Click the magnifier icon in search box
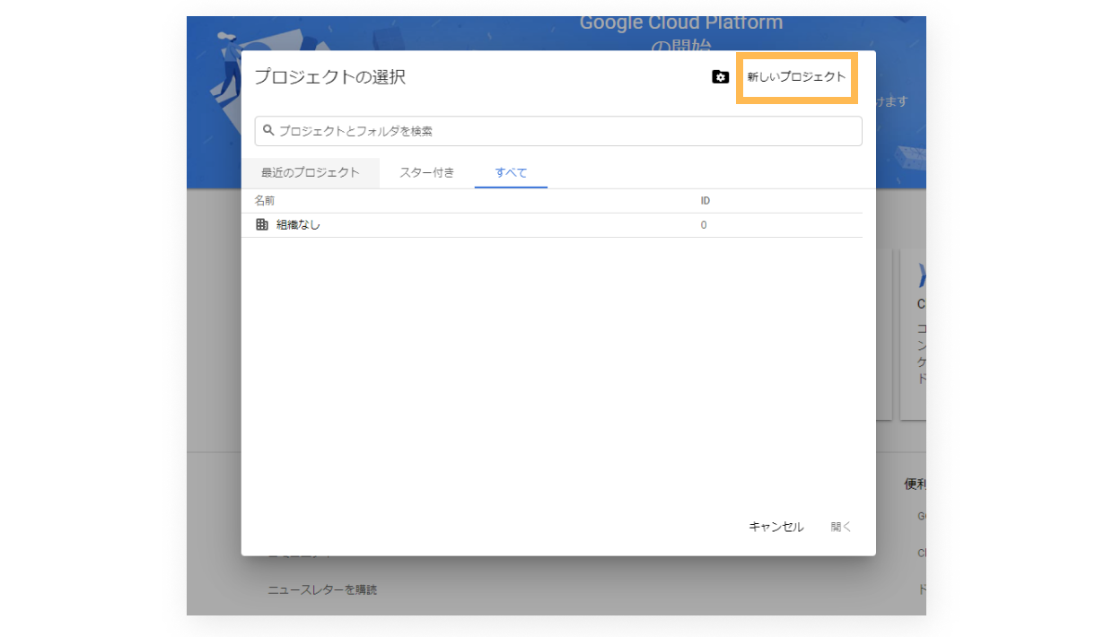Image resolution: width=1113 pixels, height=637 pixels. click(x=268, y=131)
